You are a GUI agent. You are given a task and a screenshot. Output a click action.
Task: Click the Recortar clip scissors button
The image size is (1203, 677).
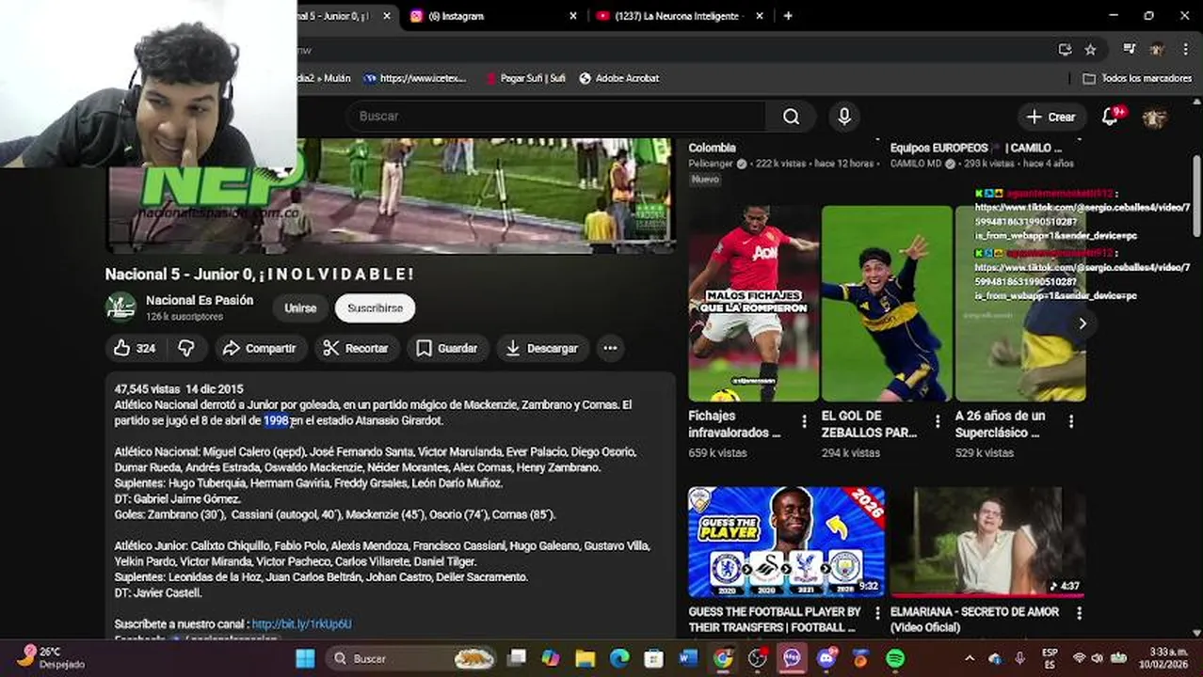tap(355, 348)
